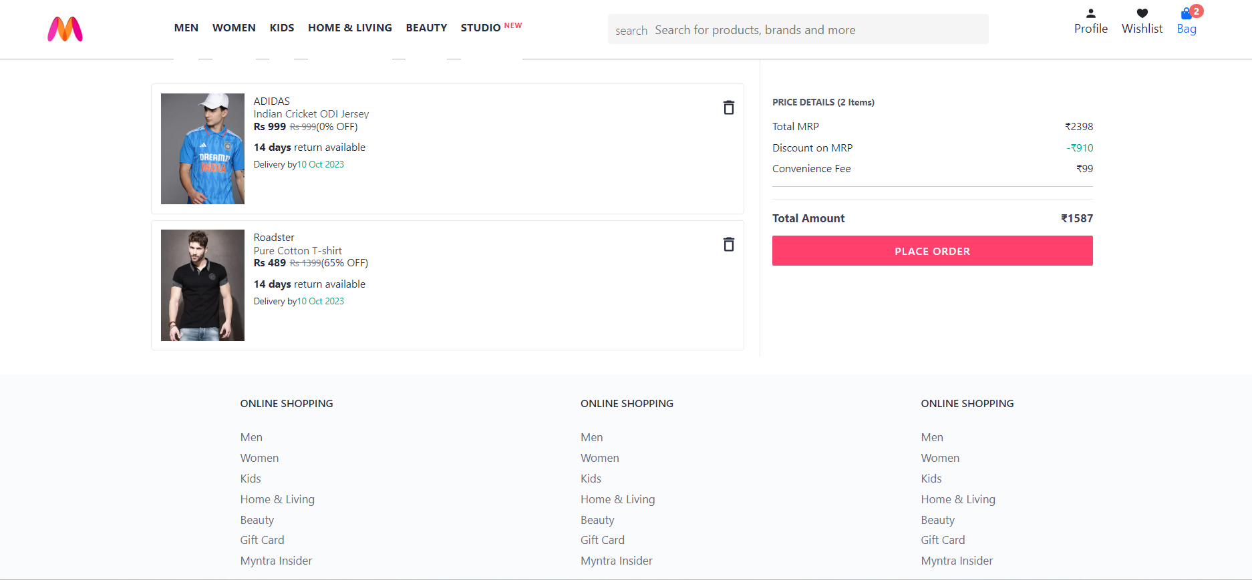View the Roadster T-shirt product image

click(202, 285)
